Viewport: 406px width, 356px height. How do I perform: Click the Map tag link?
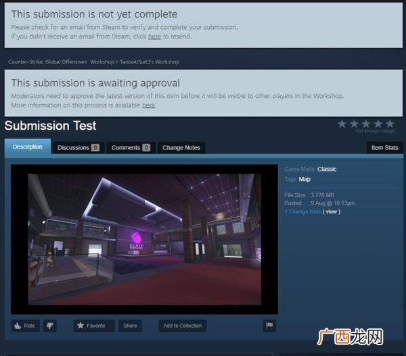[x=304, y=179]
